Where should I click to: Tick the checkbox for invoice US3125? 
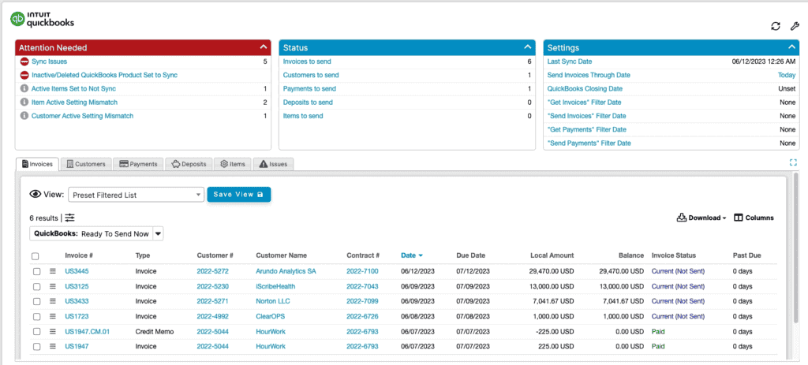[36, 286]
